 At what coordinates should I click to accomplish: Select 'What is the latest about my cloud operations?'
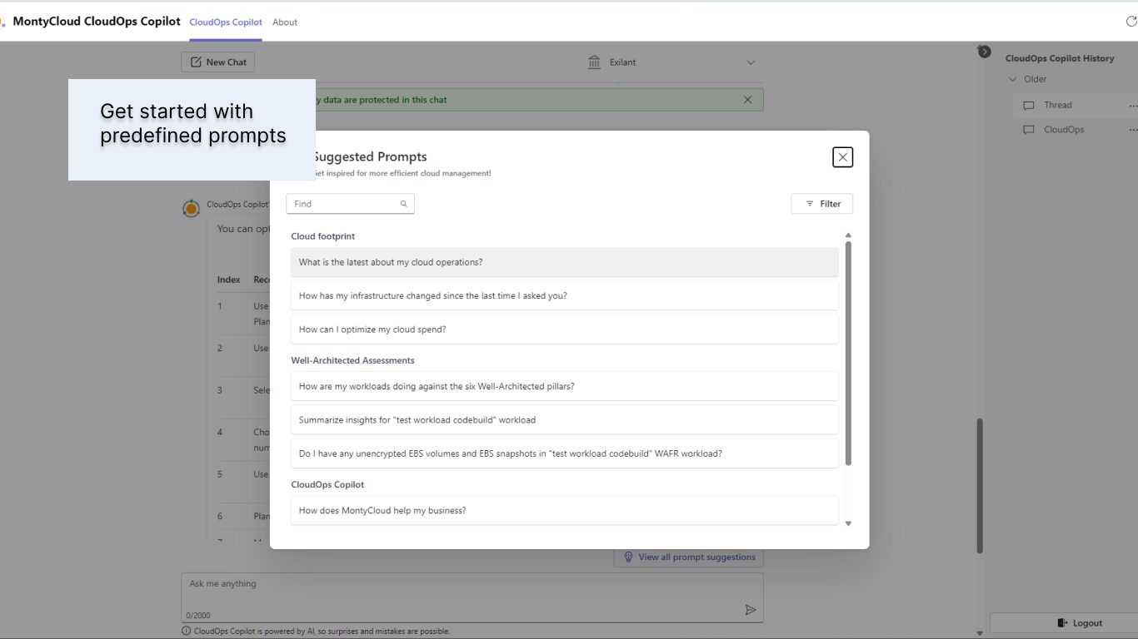(x=564, y=262)
